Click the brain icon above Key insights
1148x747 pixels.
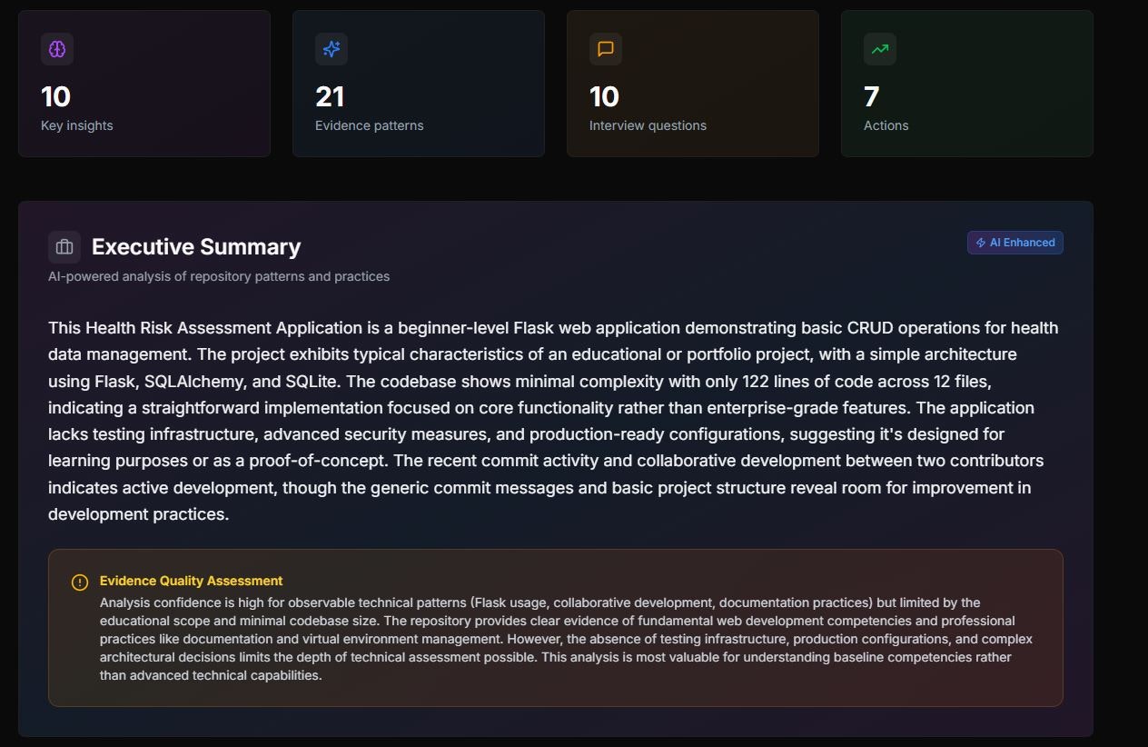click(x=57, y=49)
